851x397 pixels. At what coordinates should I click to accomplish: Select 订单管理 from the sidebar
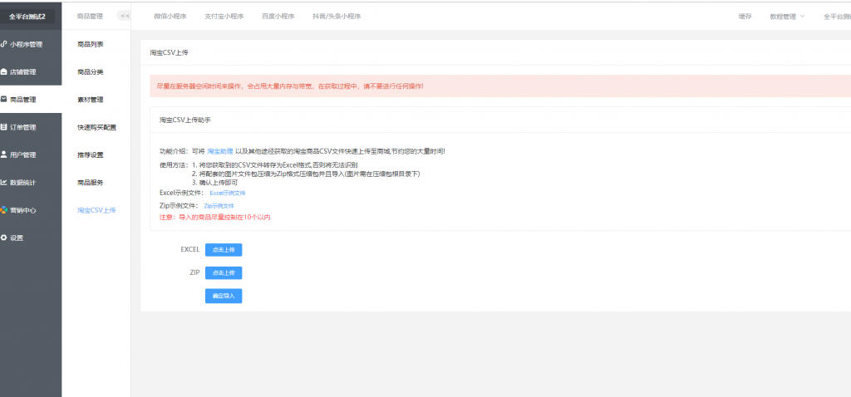point(22,127)
